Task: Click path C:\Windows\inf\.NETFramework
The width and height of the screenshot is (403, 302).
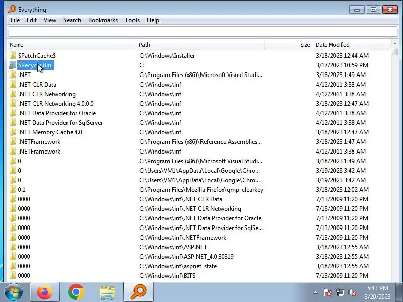Action: tap(183, 237)
